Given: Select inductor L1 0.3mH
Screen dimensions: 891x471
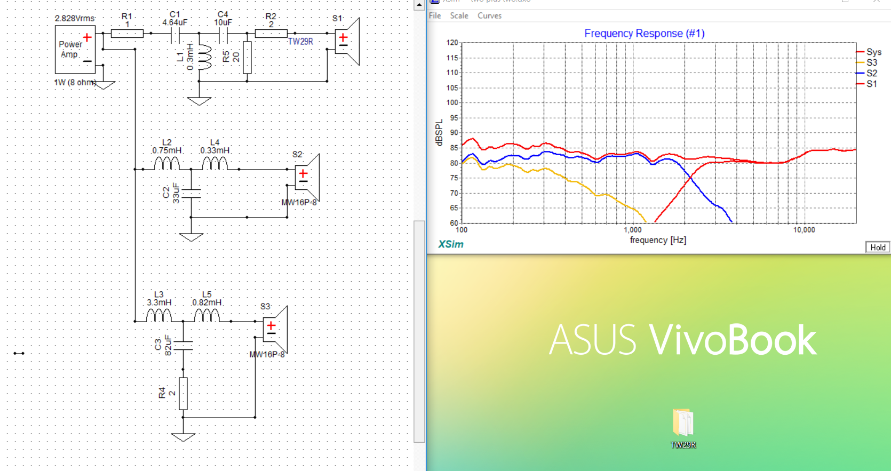Looking at the screenshot, I should pyautogui.click(x=204, y=58).
